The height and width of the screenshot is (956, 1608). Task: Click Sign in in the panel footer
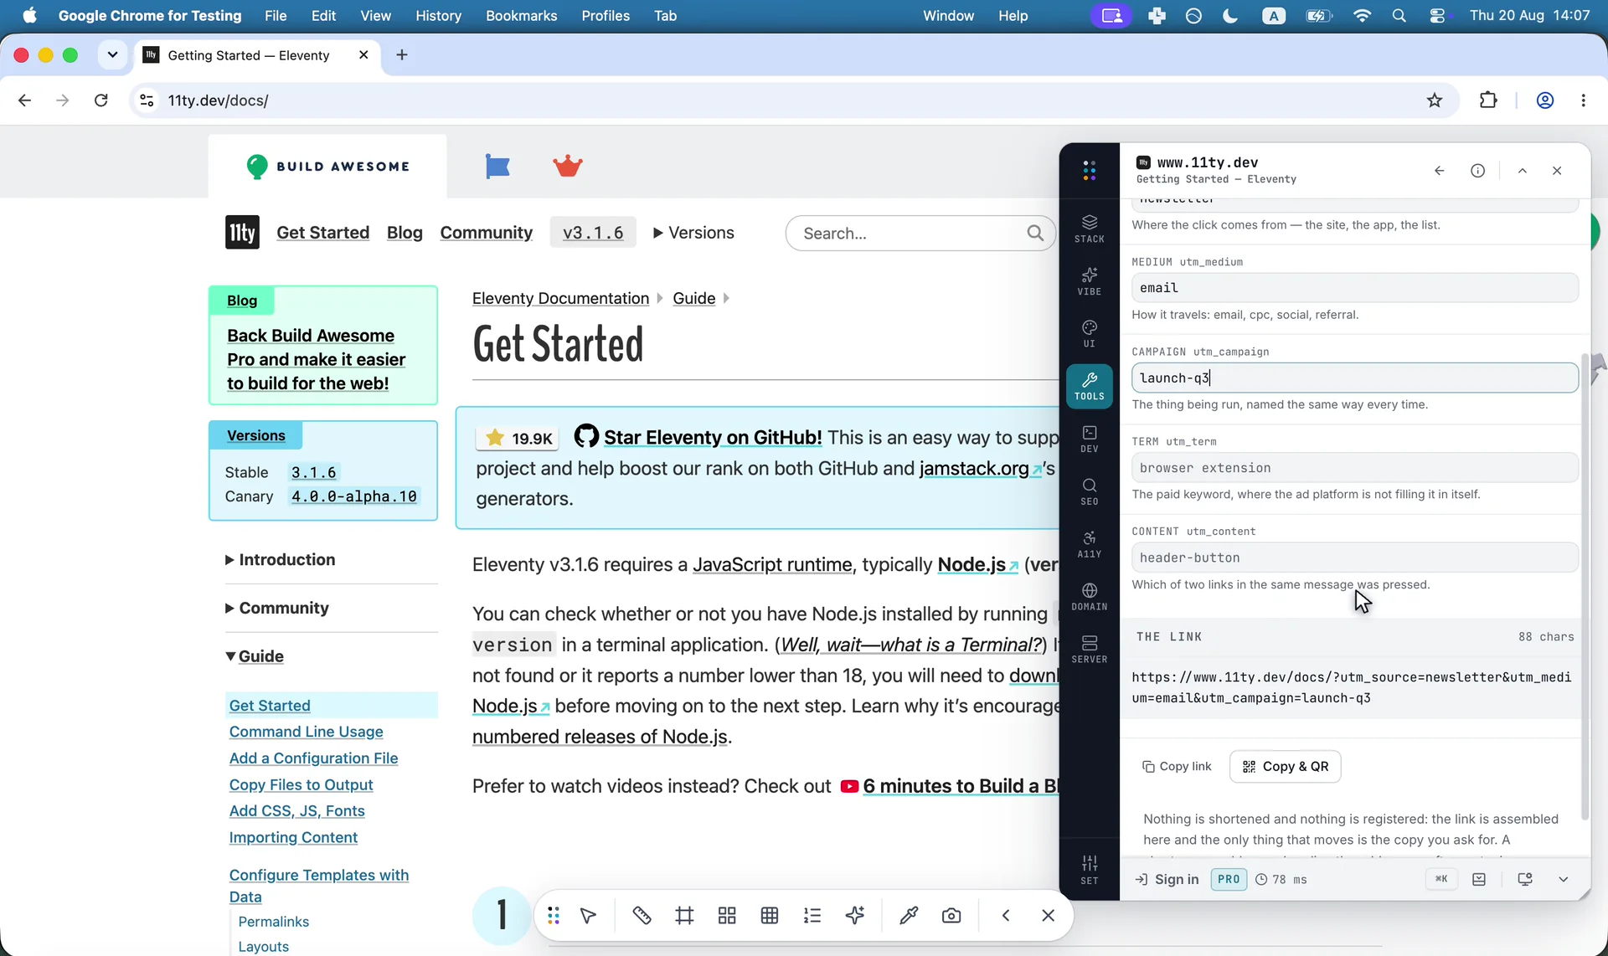1167,879
